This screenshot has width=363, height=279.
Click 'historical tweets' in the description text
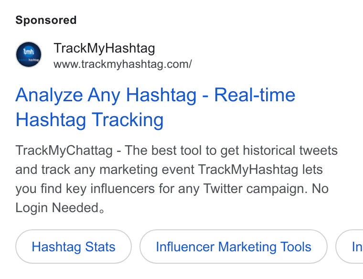click(290, 150)
